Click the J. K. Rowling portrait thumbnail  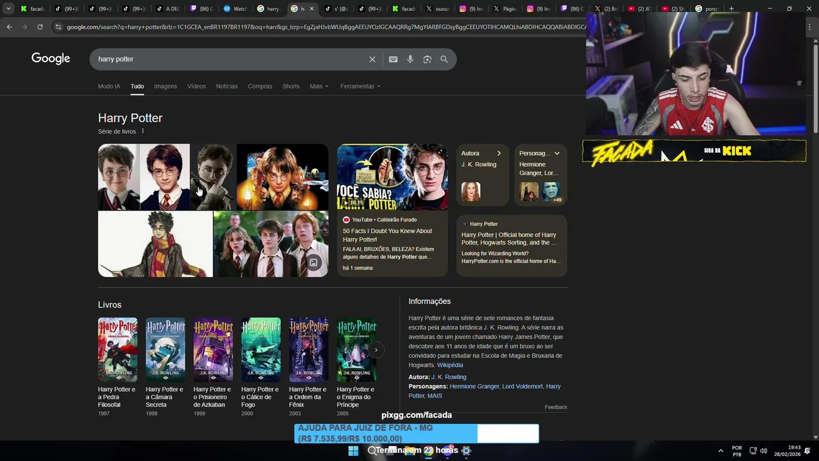471,191
